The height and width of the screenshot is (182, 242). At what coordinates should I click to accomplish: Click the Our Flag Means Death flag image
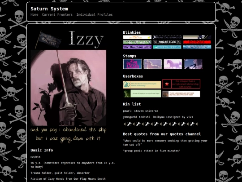(x=48, y=40)
